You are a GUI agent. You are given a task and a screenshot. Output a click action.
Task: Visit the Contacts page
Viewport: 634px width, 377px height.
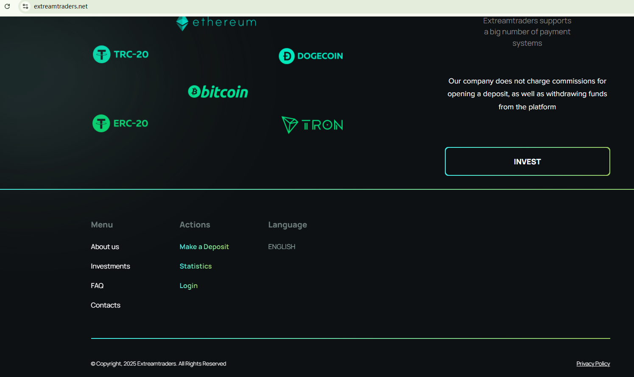click(106, 305)
